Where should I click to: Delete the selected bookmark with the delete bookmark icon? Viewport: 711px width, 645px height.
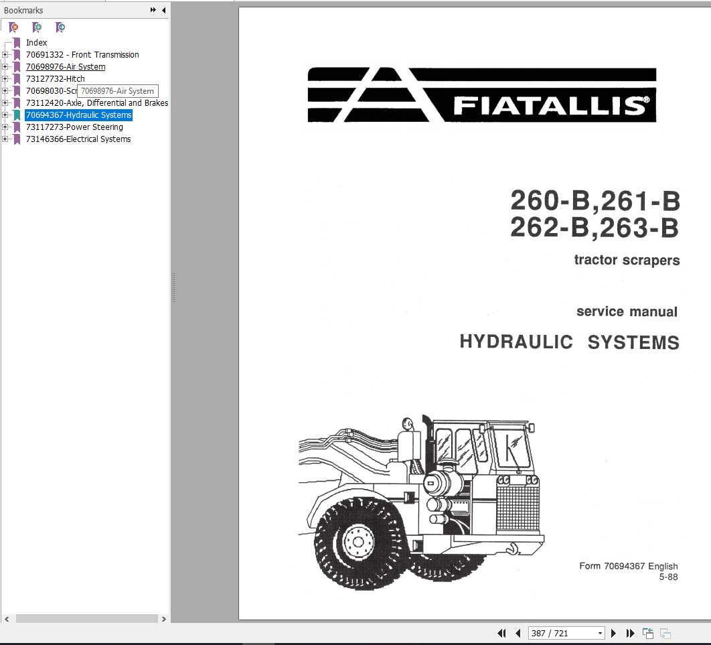13,27
